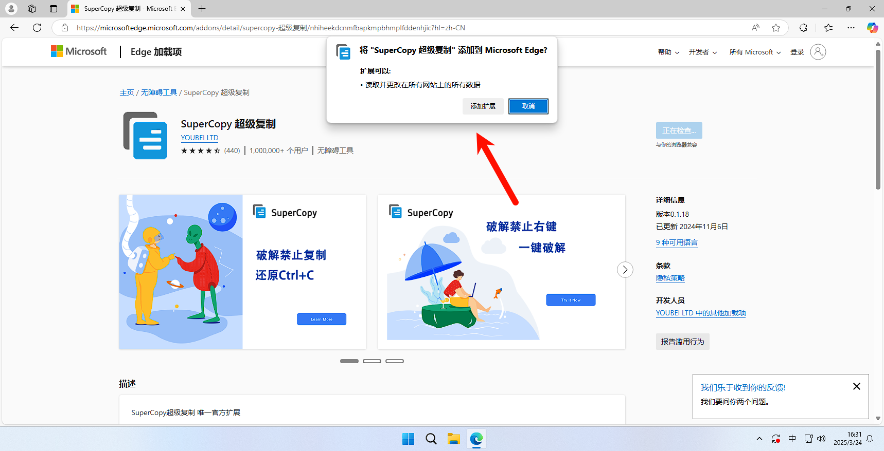Open 无障碍工具 breadcrumb link
The image size is (884, 451).
(x=159, y=92)
